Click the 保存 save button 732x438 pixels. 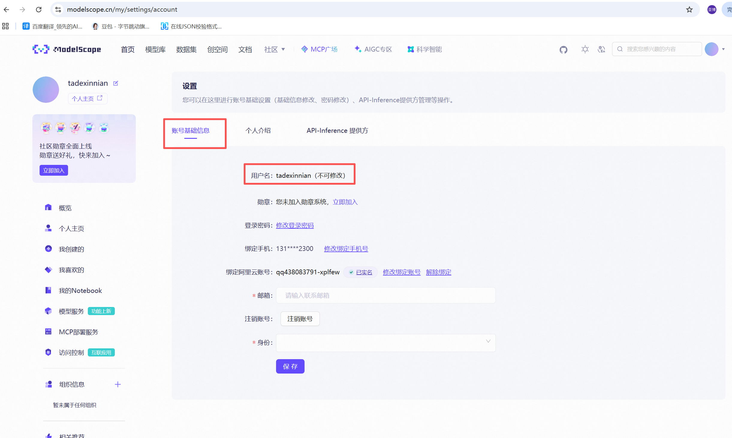point(290,366)
